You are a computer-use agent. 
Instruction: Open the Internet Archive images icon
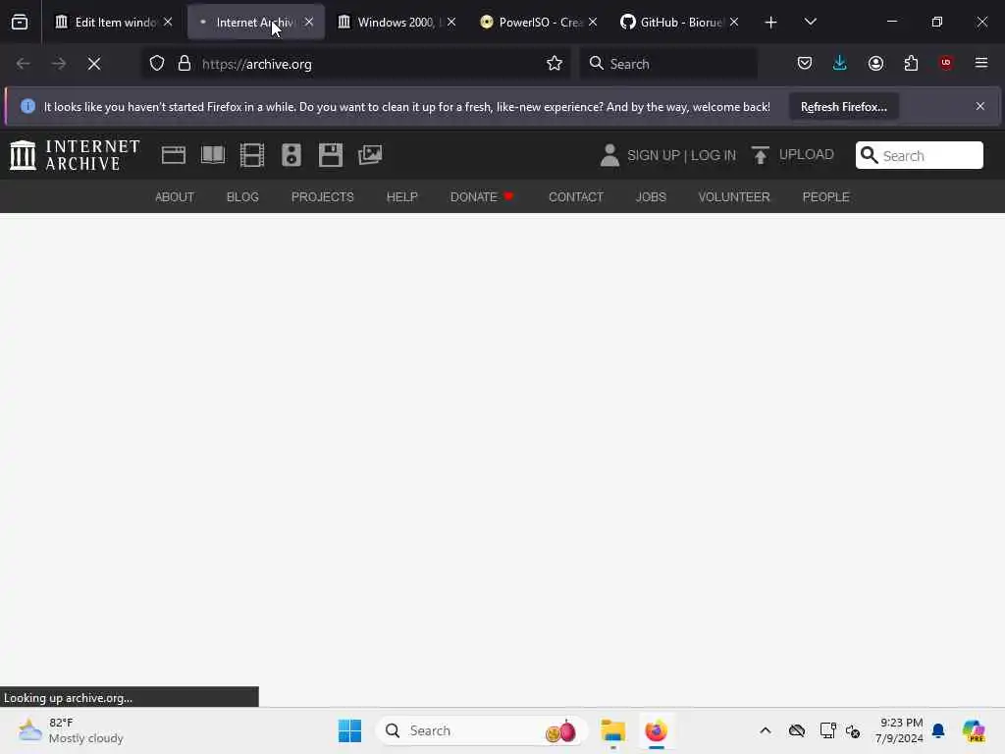[370, 155]
